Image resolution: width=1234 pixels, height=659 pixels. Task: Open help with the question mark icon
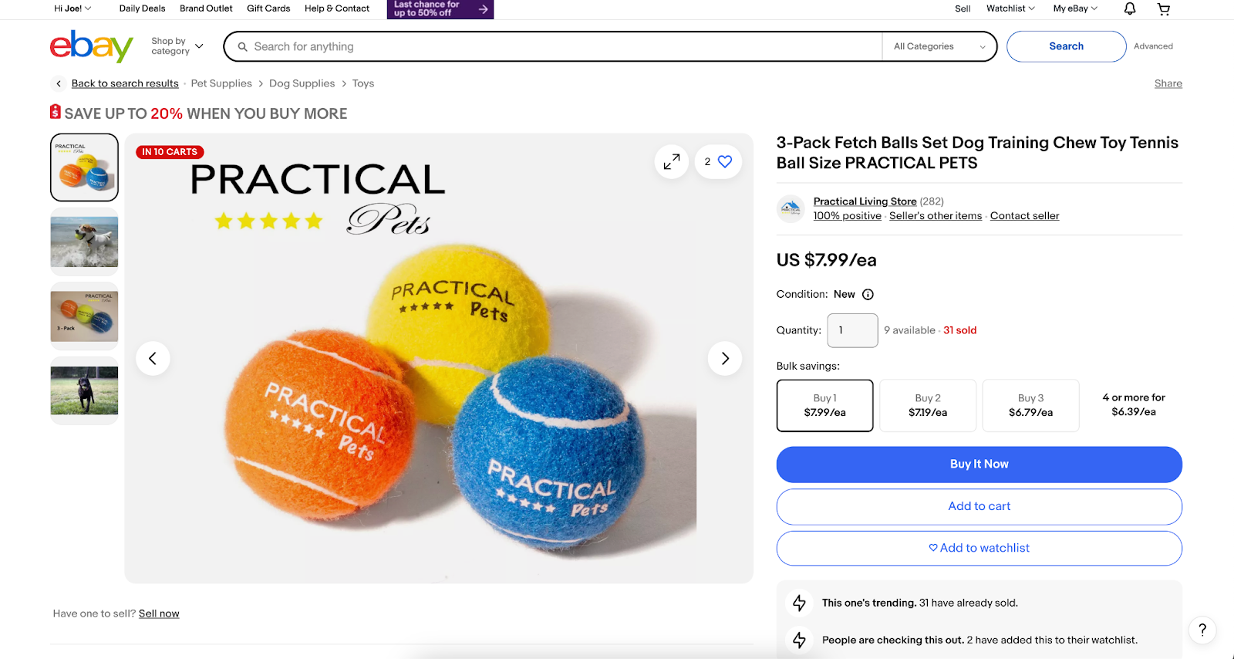pyautogui.click(x=1202, y=630)
